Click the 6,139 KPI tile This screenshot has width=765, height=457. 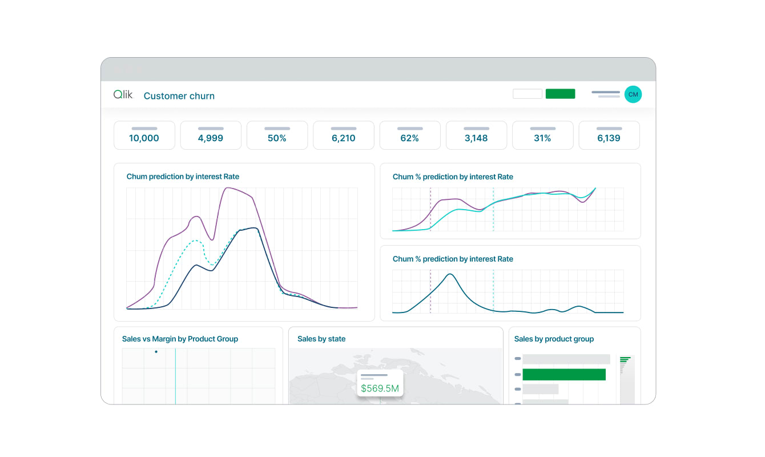coord(609,135)
